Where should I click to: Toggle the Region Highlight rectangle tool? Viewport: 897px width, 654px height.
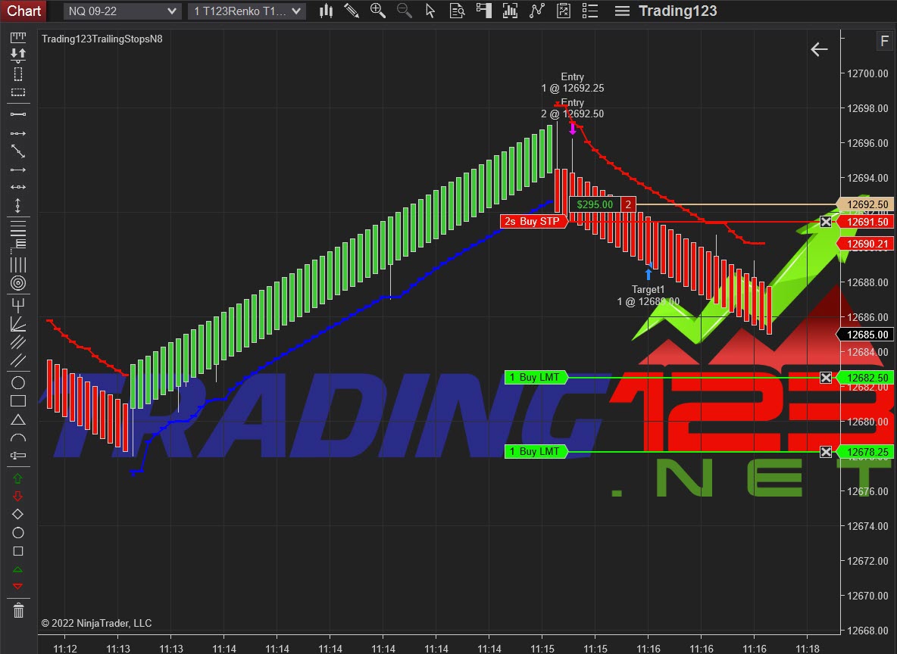18,93
